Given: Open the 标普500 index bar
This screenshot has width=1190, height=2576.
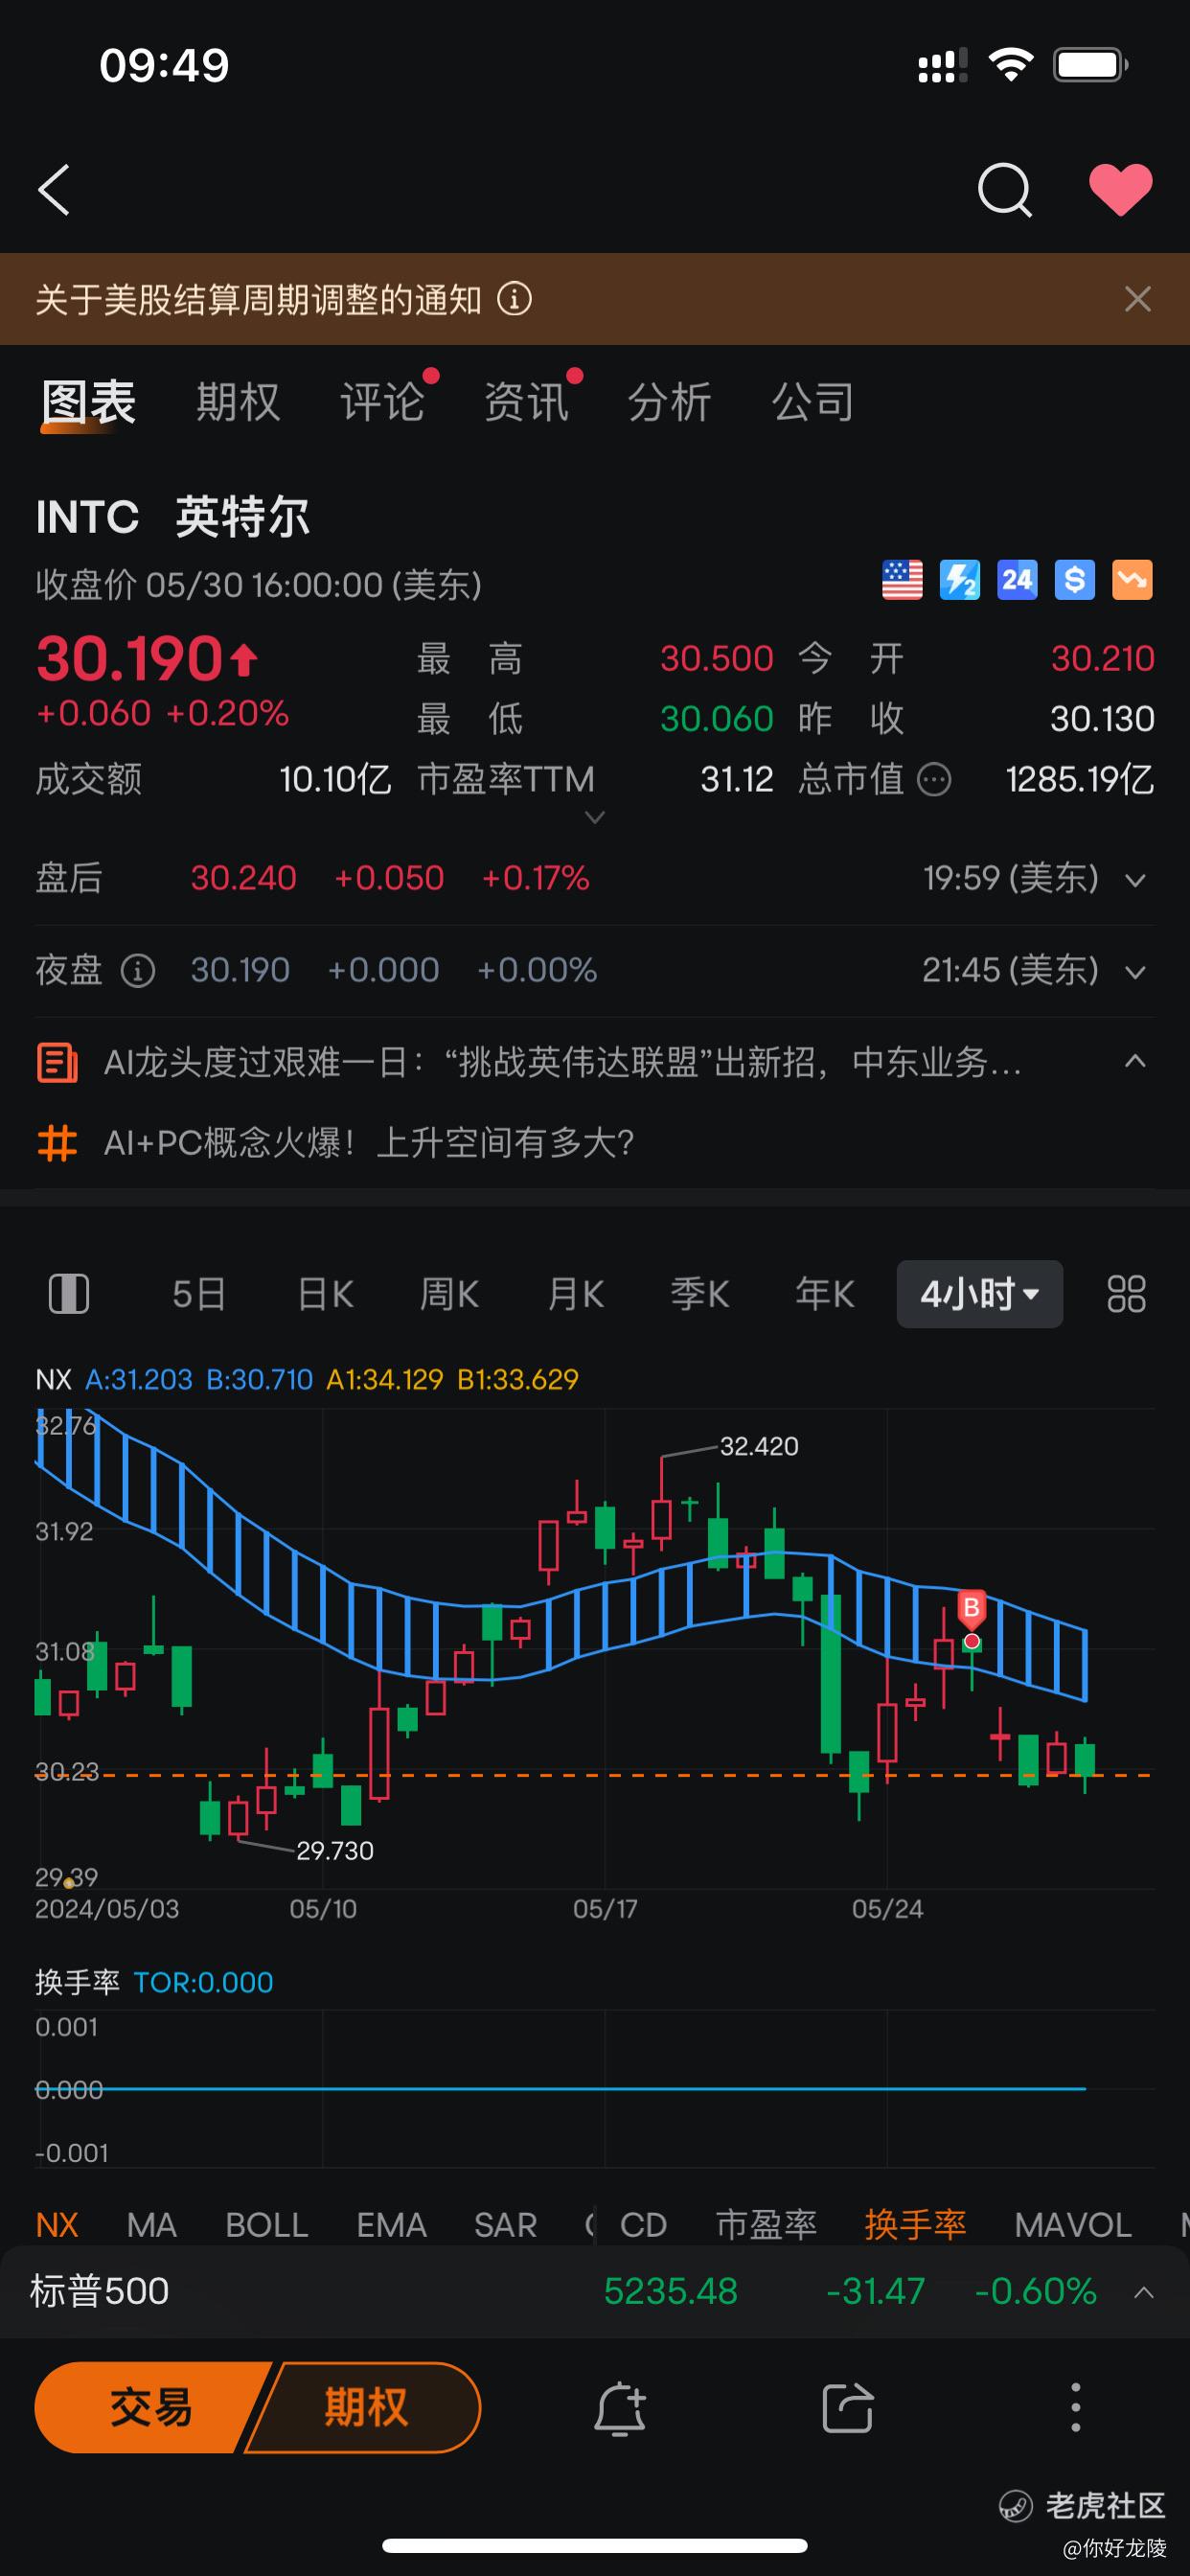Looking at the screenshot, I should [595, 2291].
